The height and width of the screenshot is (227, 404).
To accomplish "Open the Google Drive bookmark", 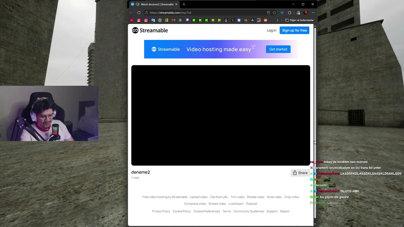I will pyautogui.click(x=180, y=20).
